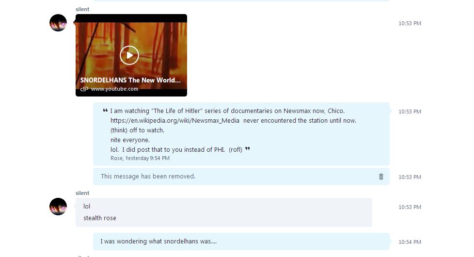The image size is (474, 257).
Task: Click "I was wondering what snordelhans was...." message
Action: tap(158, 241)
